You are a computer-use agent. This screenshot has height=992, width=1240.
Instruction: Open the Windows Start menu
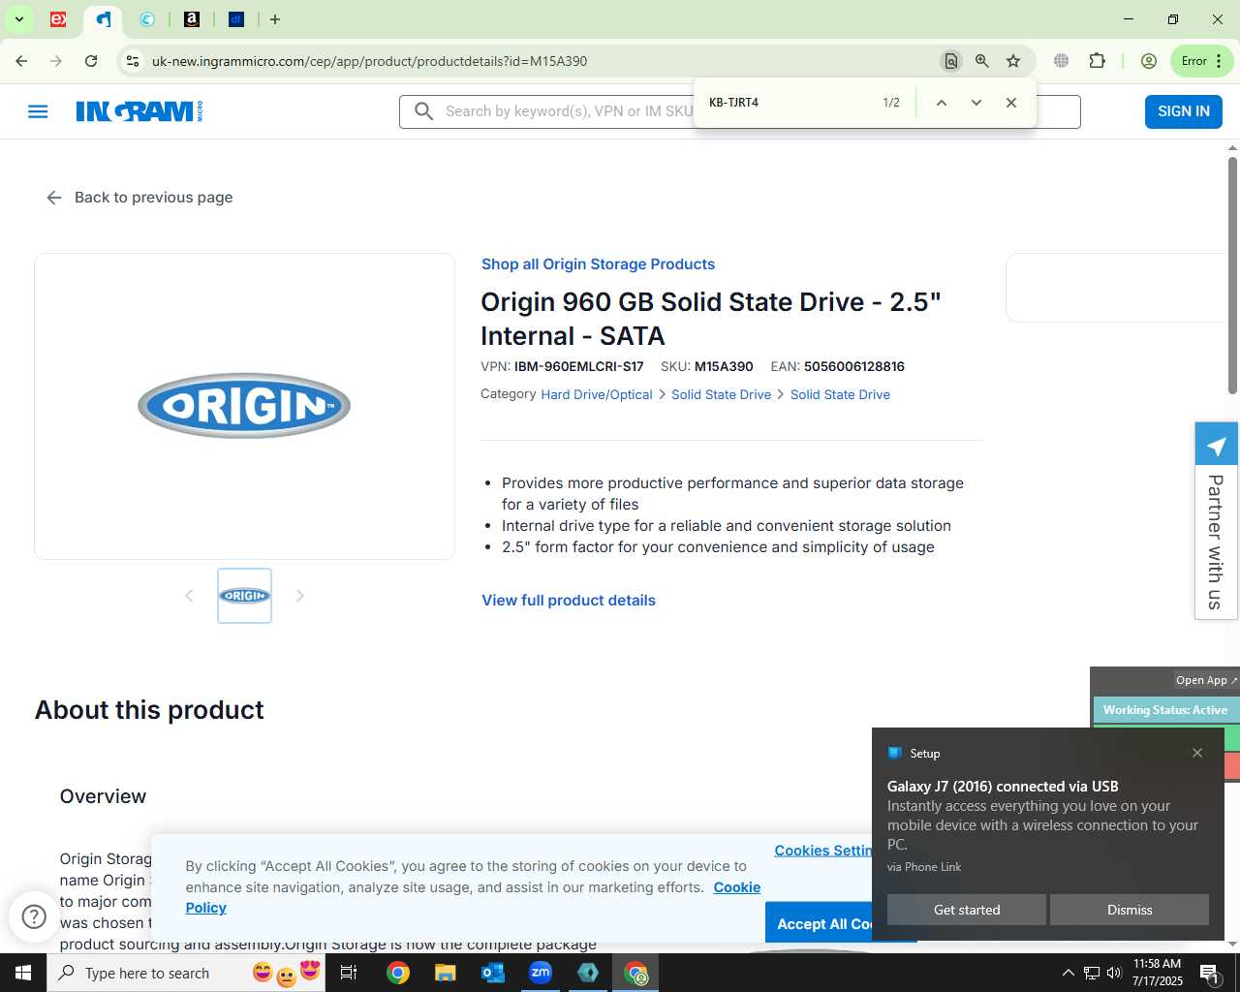tap(23, 973)
